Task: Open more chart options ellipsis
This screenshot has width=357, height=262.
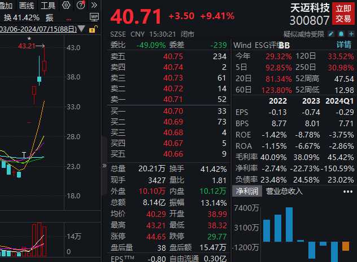Action: [x=348, y=192]
